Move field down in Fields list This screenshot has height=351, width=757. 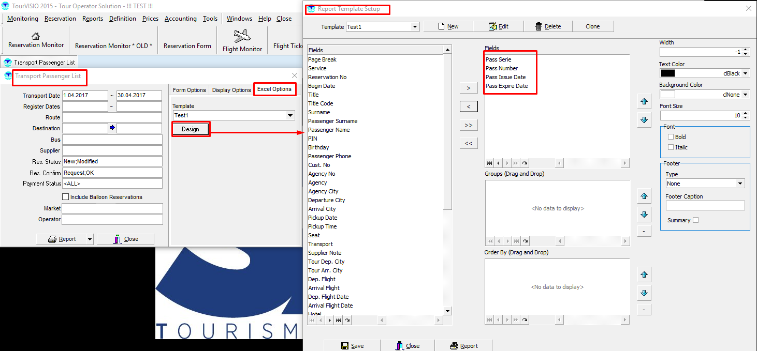644,119
